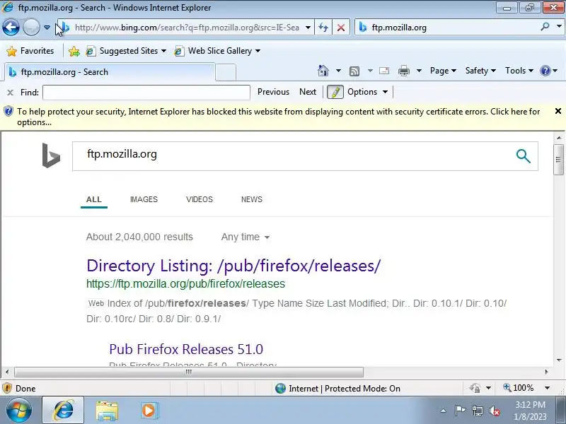
Task: Open the Safety menu
Action: click(x=480, y=71)
